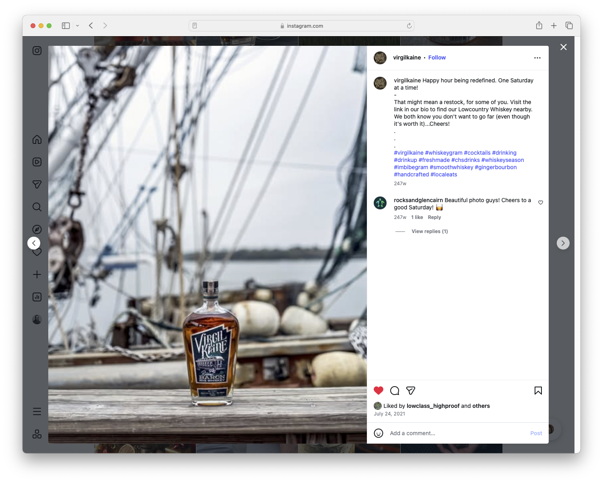Close the post overlay with X
The height and width of the screenshot is (483, 603).
pos(564,47)
